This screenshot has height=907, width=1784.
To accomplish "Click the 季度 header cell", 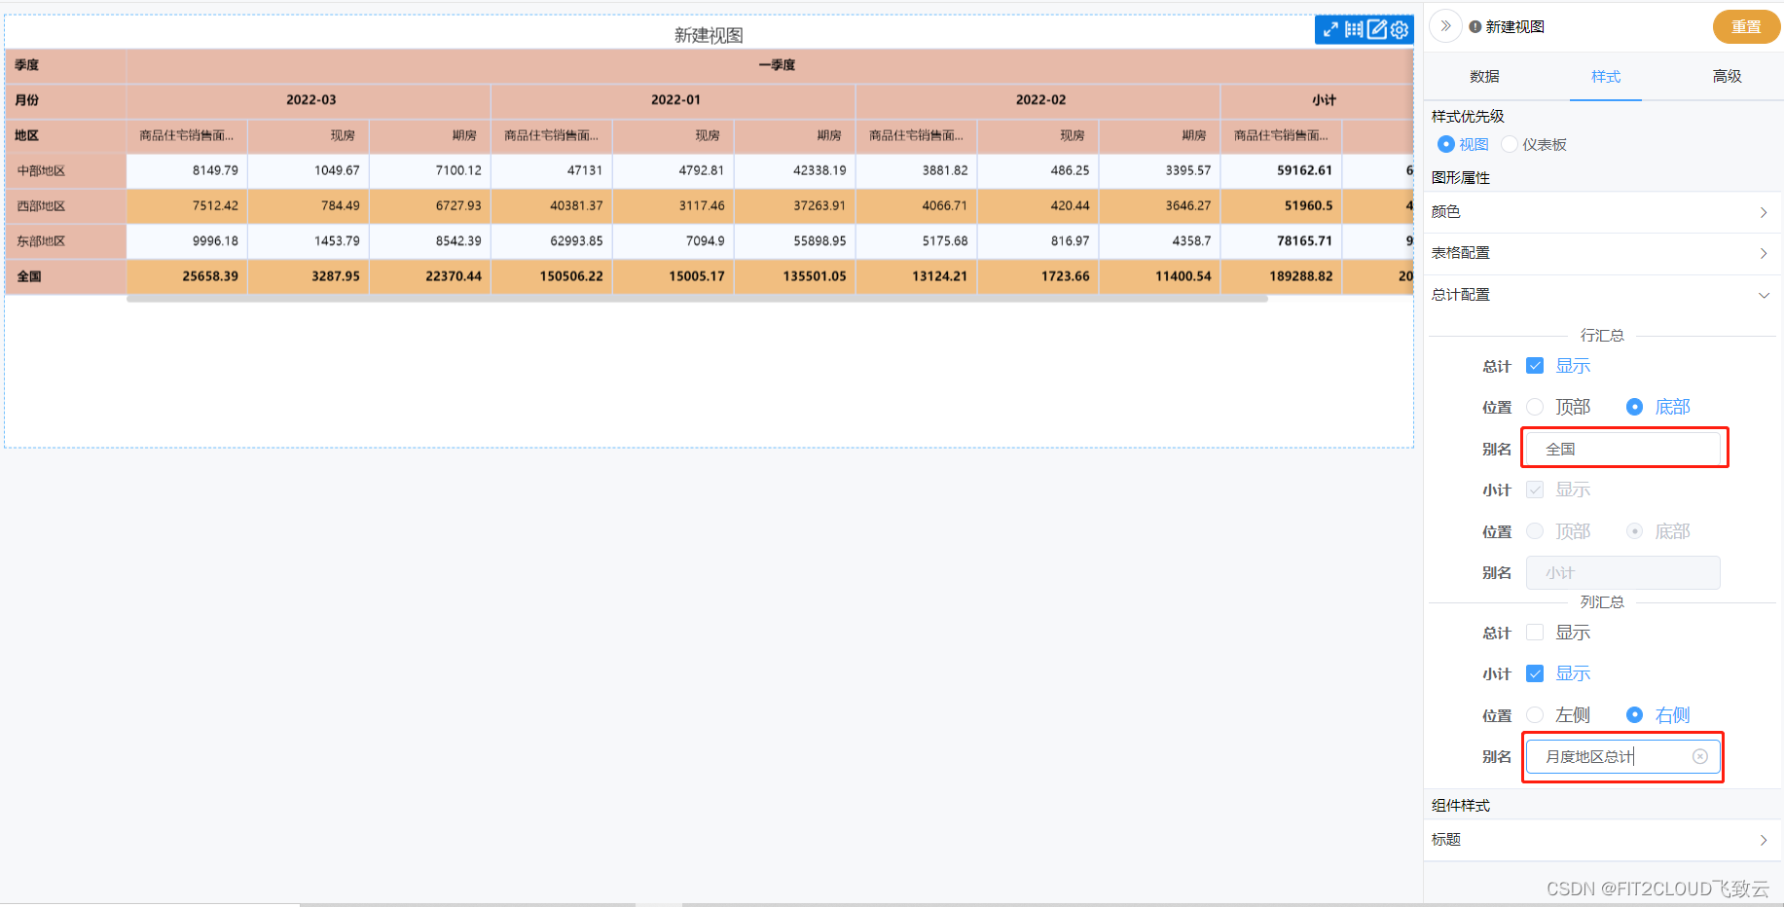I will pos(65,65).
